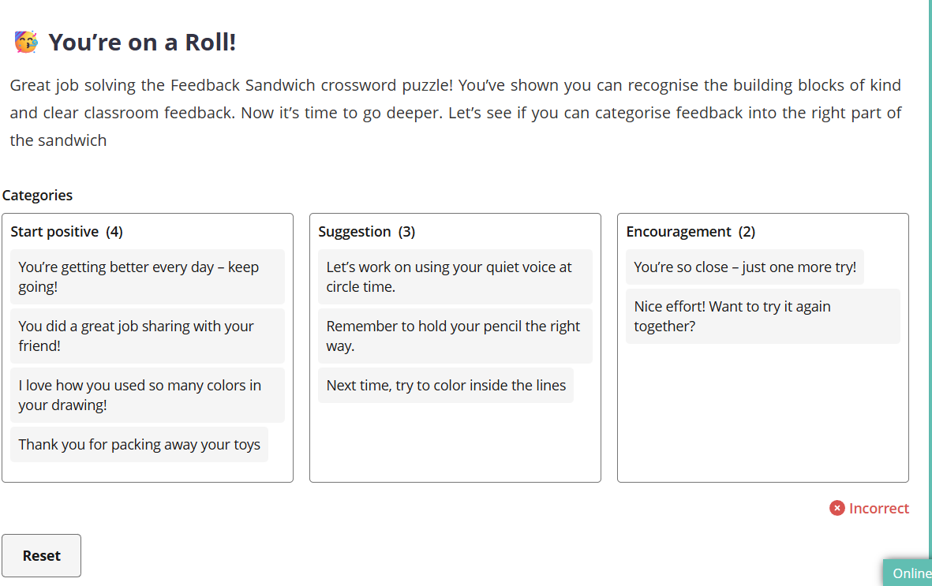The width and height of the screenshot is (932, 586).
Task: Click the "Start positive (4)" category header
Action: point(67,232)
